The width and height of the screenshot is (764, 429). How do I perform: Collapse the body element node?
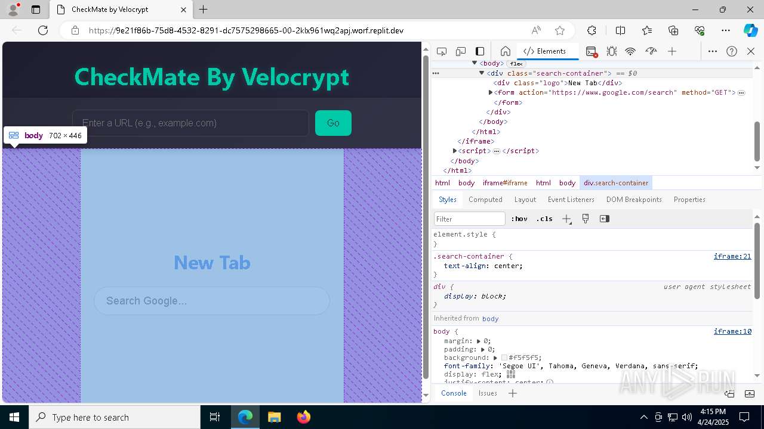coord(475,63)
